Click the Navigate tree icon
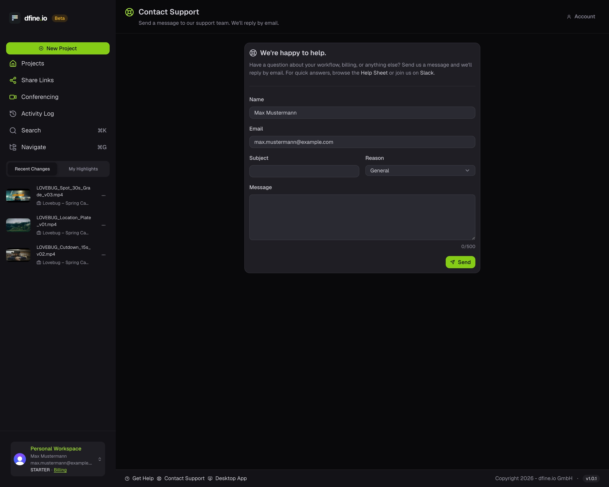Image resolution: width=609 pixels, height=487 pixels. pos(13,147)
